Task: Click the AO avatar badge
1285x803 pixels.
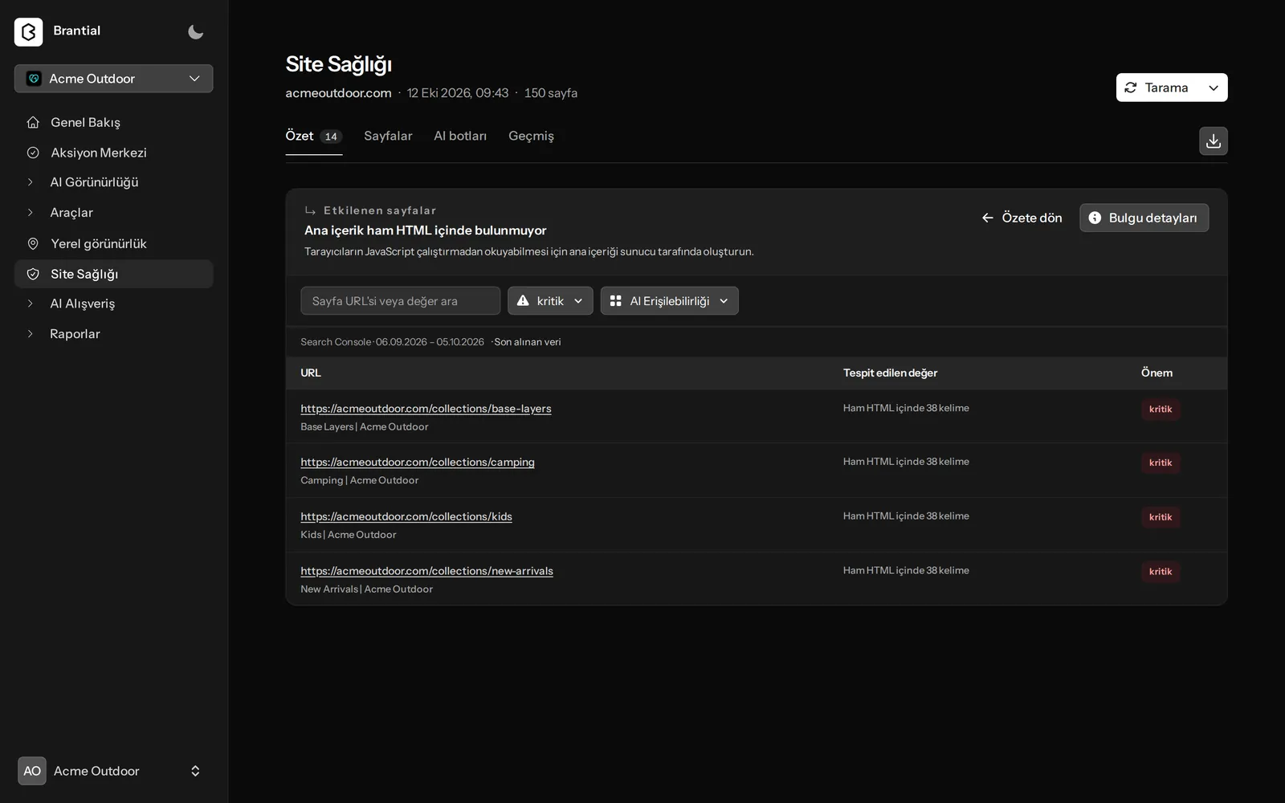Action: (32, 771)
